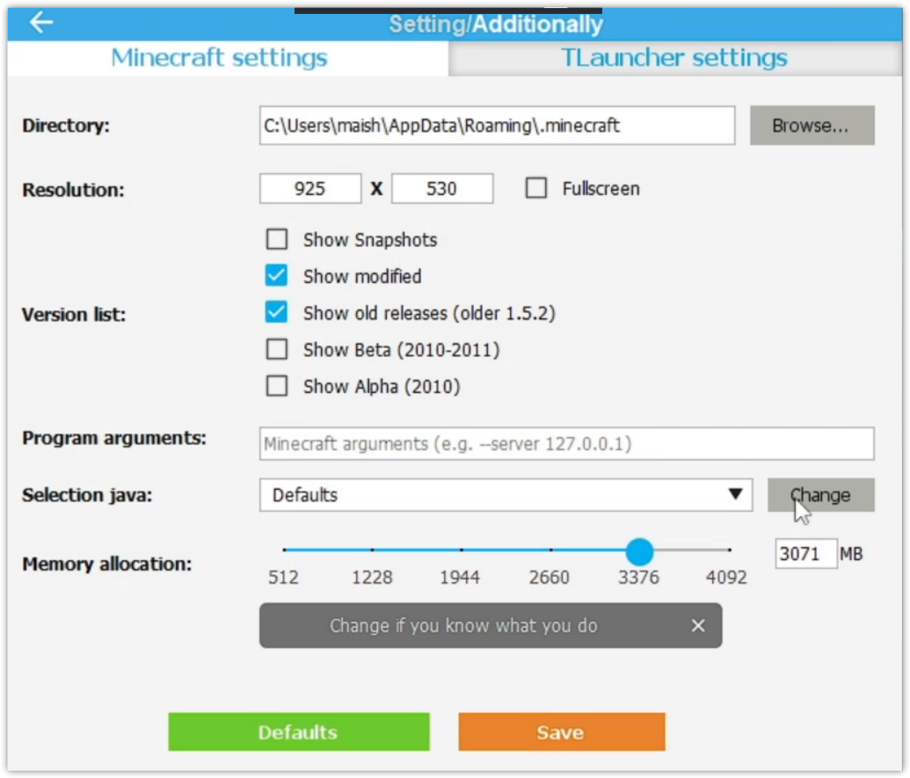Click the 3376 memory label
This screenshot has width=910, height=778.
click(639, 578)
